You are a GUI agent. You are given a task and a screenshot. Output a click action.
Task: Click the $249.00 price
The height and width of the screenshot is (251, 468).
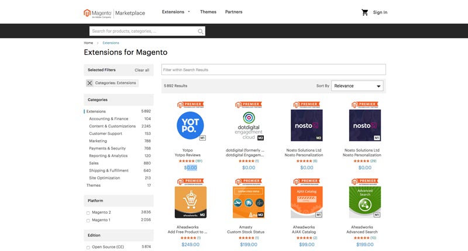(x=191, y=245)
